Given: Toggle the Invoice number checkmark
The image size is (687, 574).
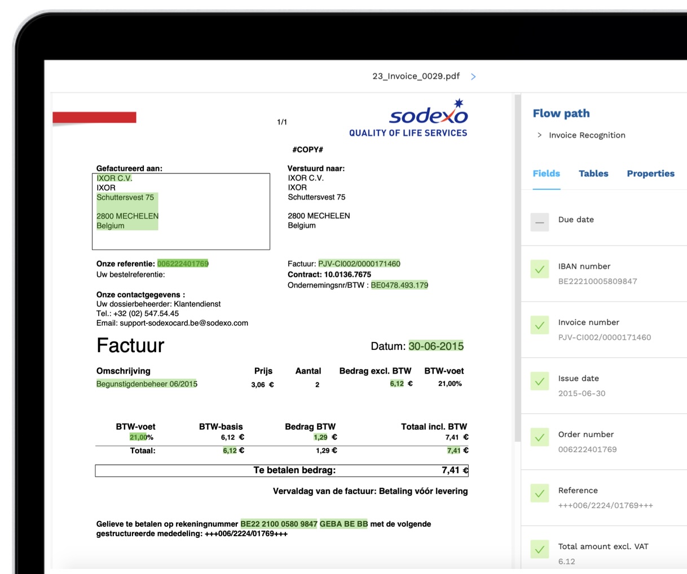Looking at the screenshot, I should click(540, 325).
